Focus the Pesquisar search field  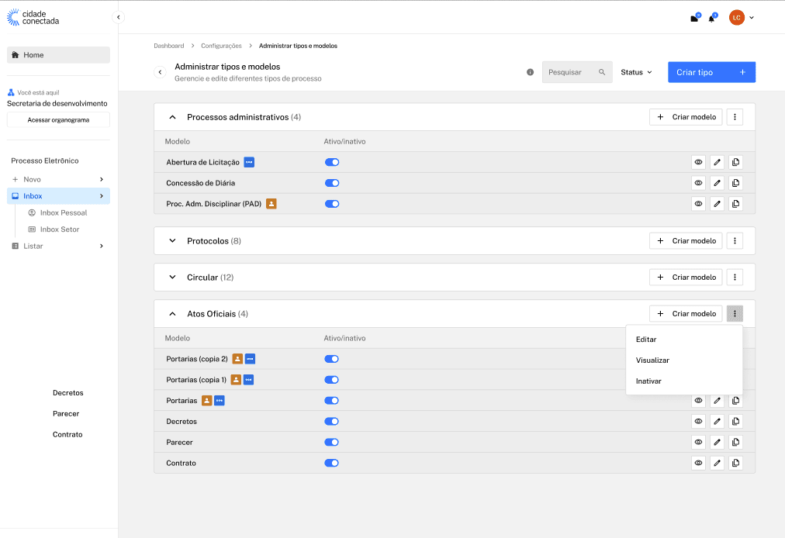click(x=577, y=72)
